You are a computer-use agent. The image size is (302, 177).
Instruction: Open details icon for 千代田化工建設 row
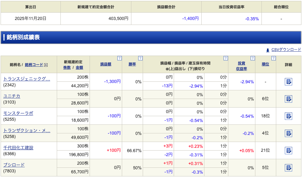click(x=288, y=151)
